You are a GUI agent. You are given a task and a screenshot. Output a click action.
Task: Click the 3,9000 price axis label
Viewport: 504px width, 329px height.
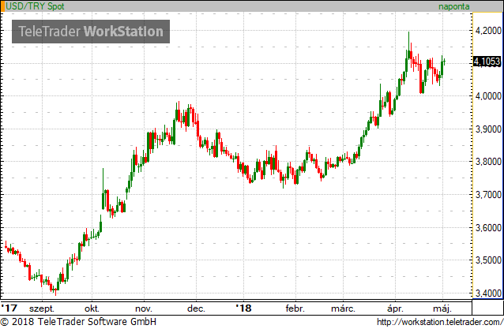488,129
